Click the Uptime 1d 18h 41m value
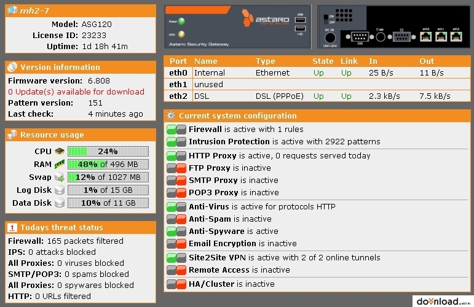474x307 pixels. click(105, 47)
